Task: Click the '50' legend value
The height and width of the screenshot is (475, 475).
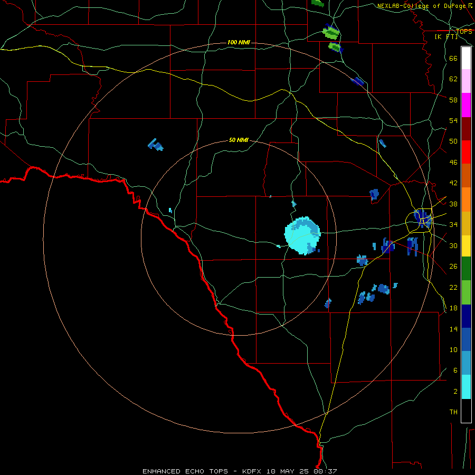Action: click(x=453, y=141)
